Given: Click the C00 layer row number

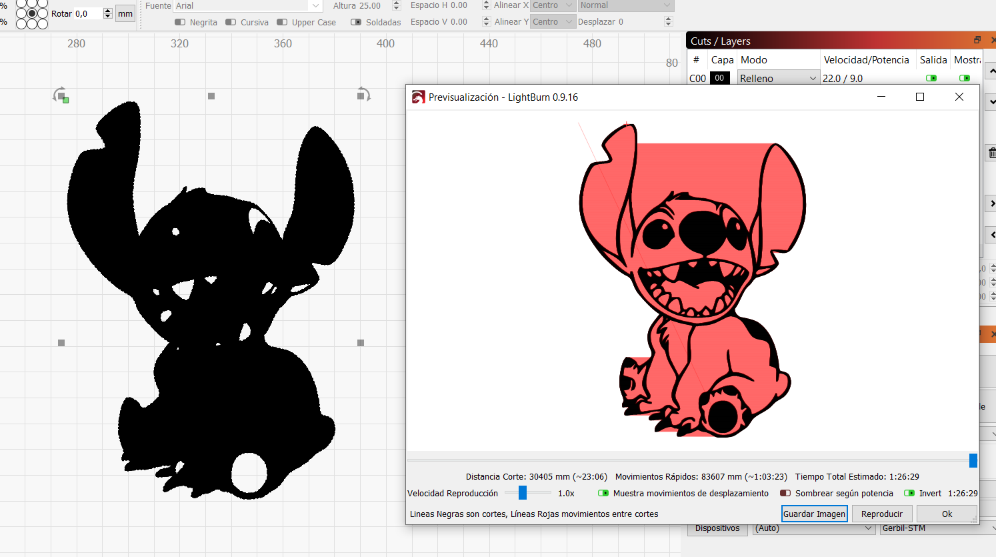Looking at the screenshot, I should coord(697,78).
